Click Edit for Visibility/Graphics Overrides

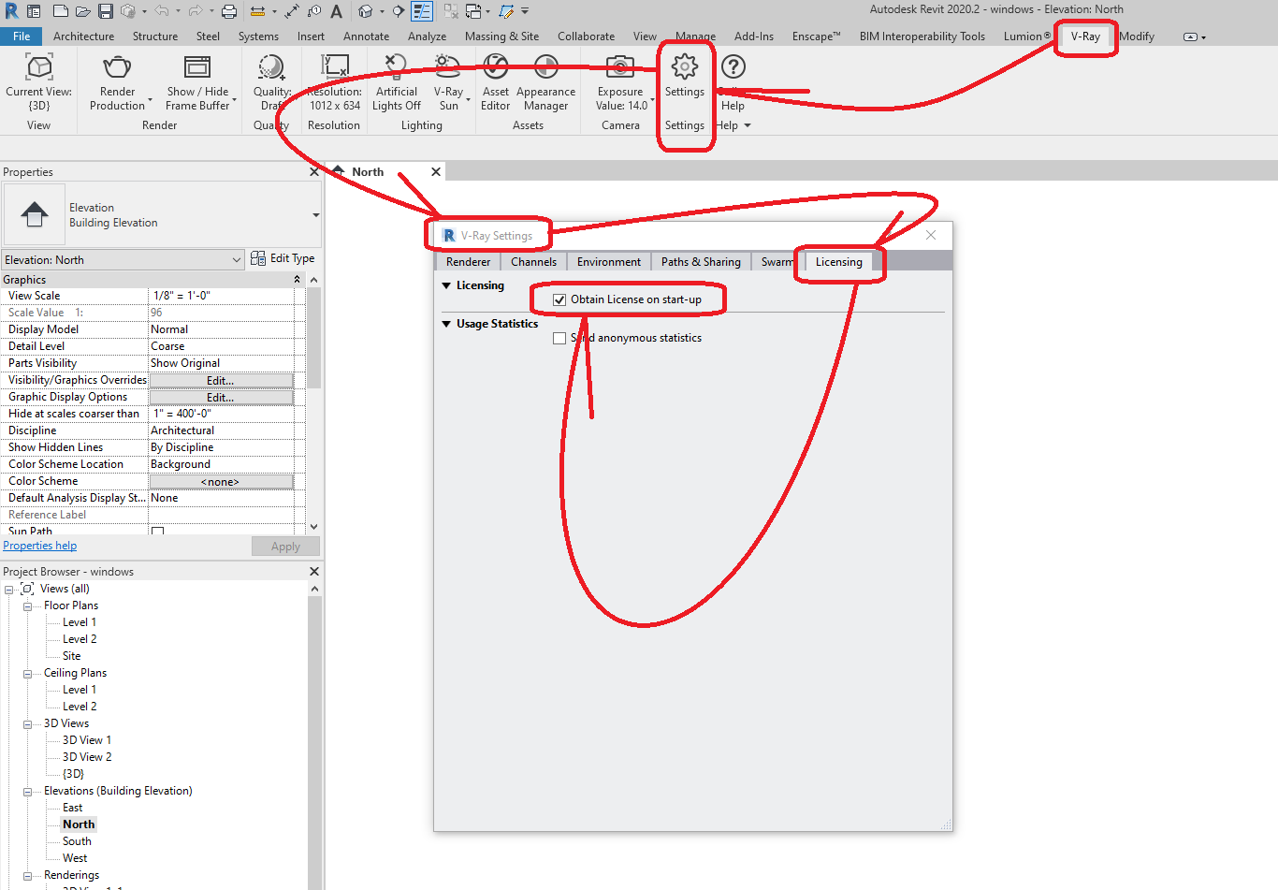221,381
